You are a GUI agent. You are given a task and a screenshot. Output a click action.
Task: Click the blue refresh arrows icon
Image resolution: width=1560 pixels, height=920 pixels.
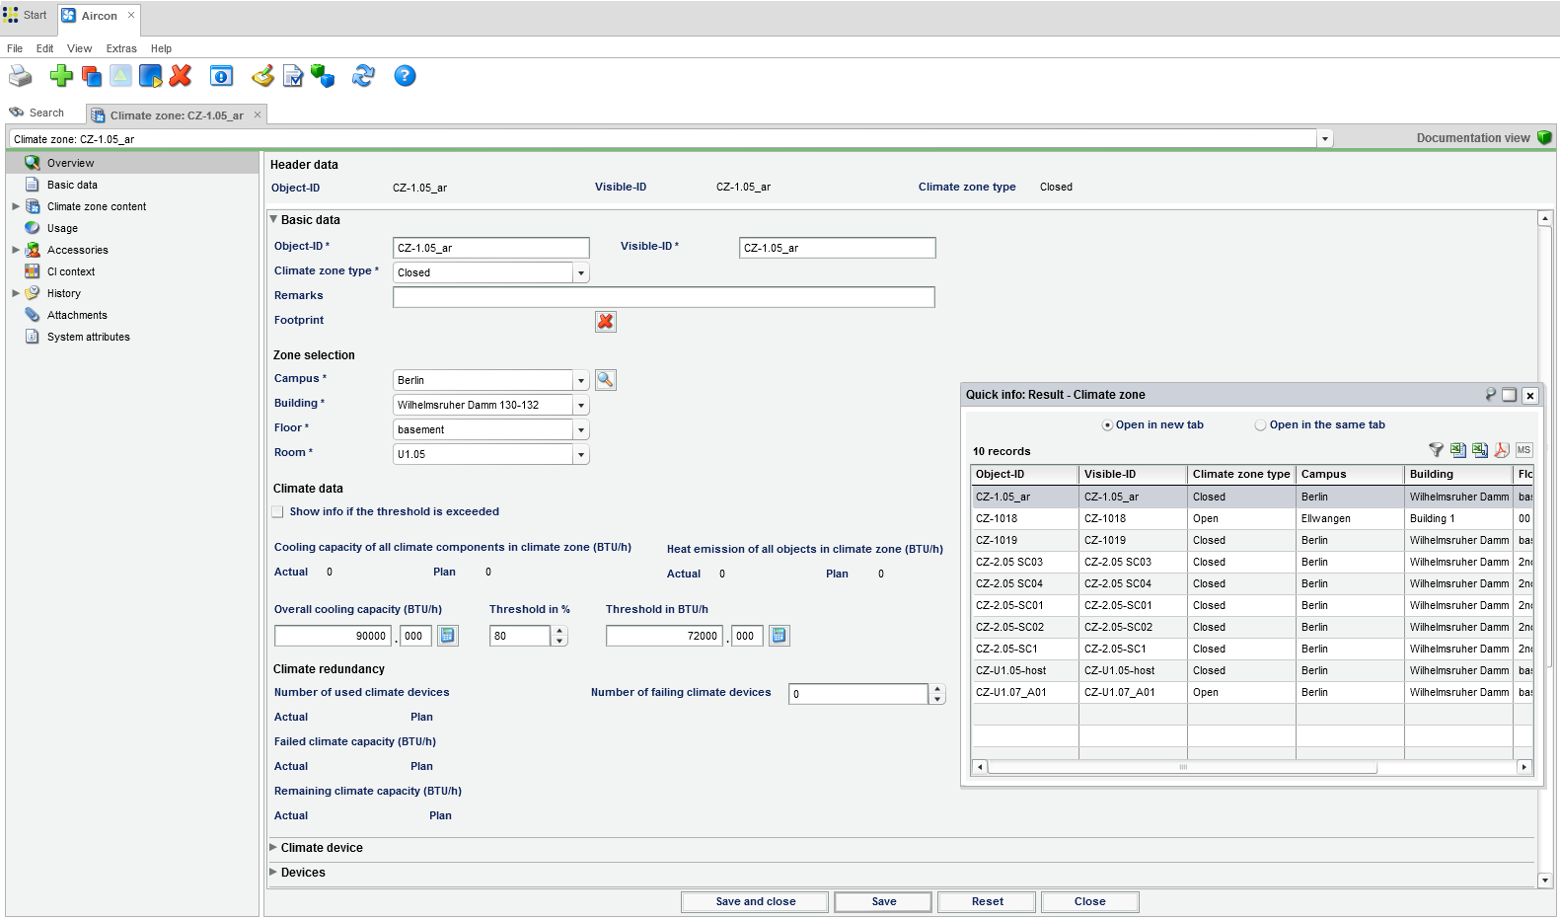[363, 76]
